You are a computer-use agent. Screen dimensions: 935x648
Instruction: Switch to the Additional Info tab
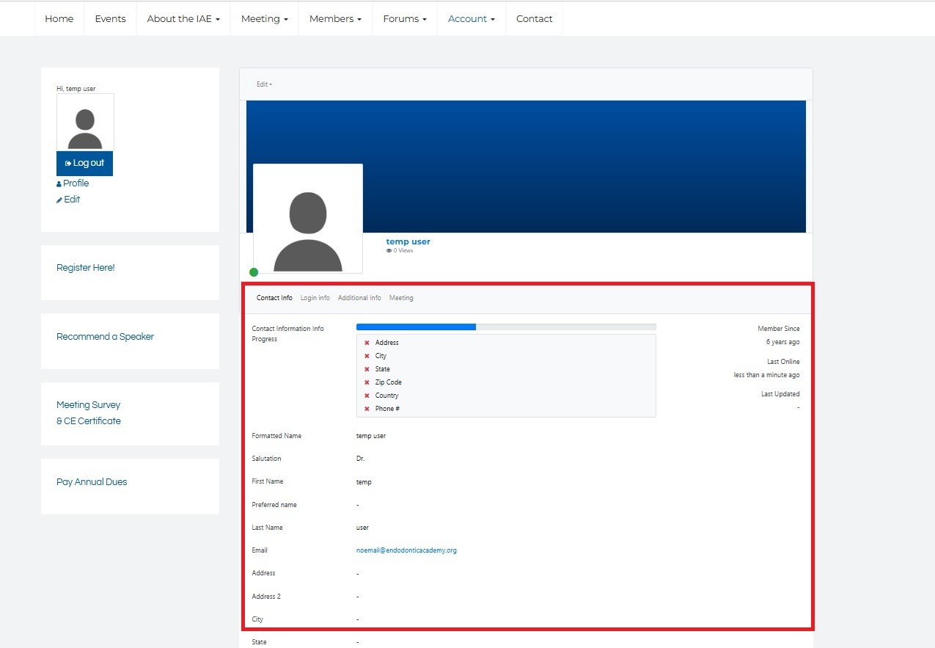pos(359,298)
